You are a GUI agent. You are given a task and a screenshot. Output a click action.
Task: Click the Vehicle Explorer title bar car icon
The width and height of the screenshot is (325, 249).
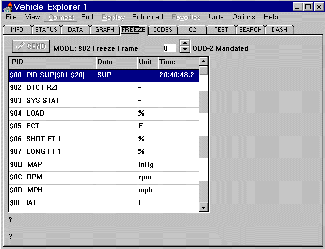click(7, 7)
